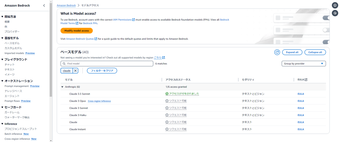Click the claude filter token text
340x142 pixels.
coord(67,71)
